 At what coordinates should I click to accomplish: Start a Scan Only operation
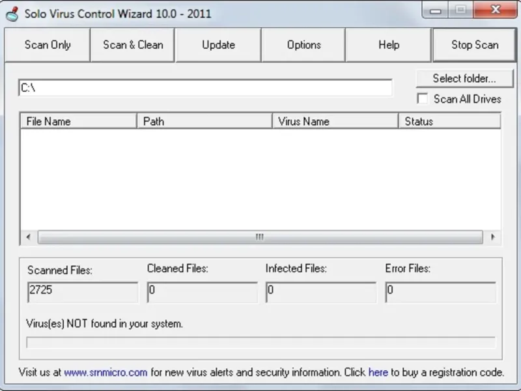pos(48,45)
